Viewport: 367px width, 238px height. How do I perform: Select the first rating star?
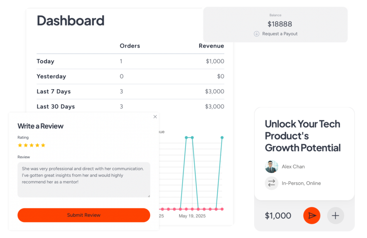20,145
